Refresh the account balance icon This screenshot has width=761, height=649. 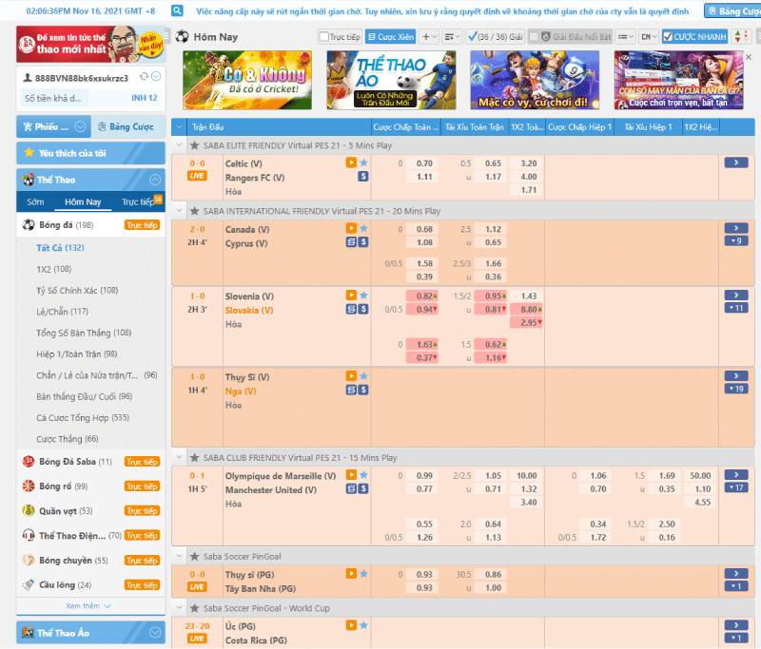point(144,77)
